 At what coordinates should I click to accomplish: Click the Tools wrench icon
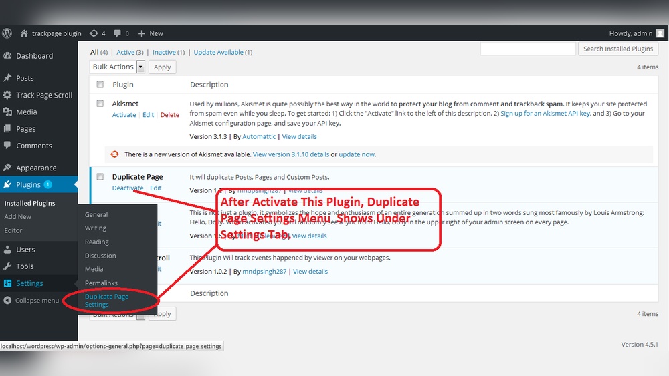[x=7, y=266]
